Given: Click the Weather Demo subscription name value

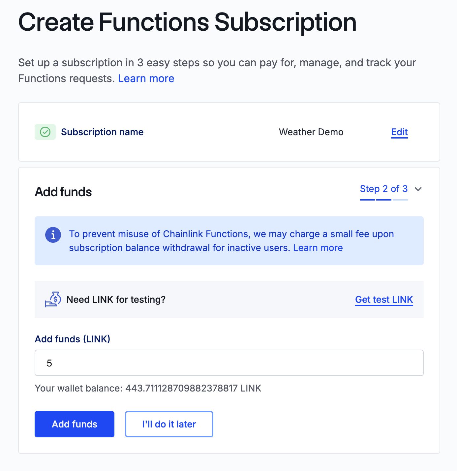Looking at the screenshot, I should coord(311,132).
